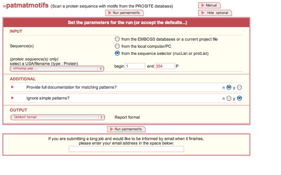Click the begin position input field

[135, 66]
